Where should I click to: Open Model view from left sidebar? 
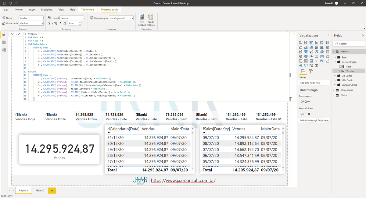click(x=4, y=50)
